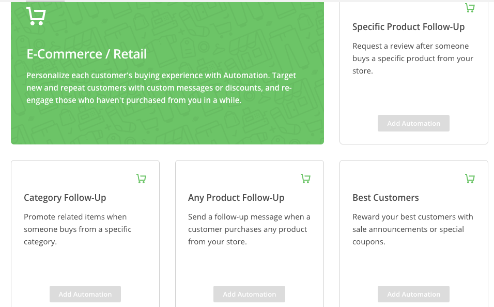Click the cart icon on Specific Product Follow-Up card

[470, 8]
